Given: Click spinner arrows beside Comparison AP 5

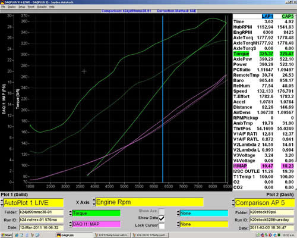Looking at the screenshot, I should pyautogui.click(x=233, y=203).
